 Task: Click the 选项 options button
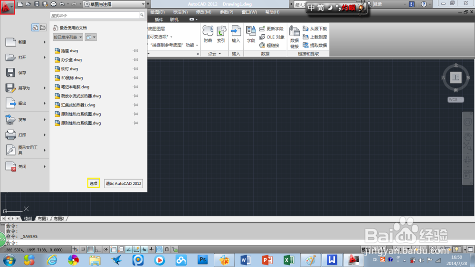tap(93, 183)
